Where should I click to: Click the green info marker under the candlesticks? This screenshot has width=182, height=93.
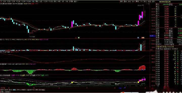coord(79,38)
